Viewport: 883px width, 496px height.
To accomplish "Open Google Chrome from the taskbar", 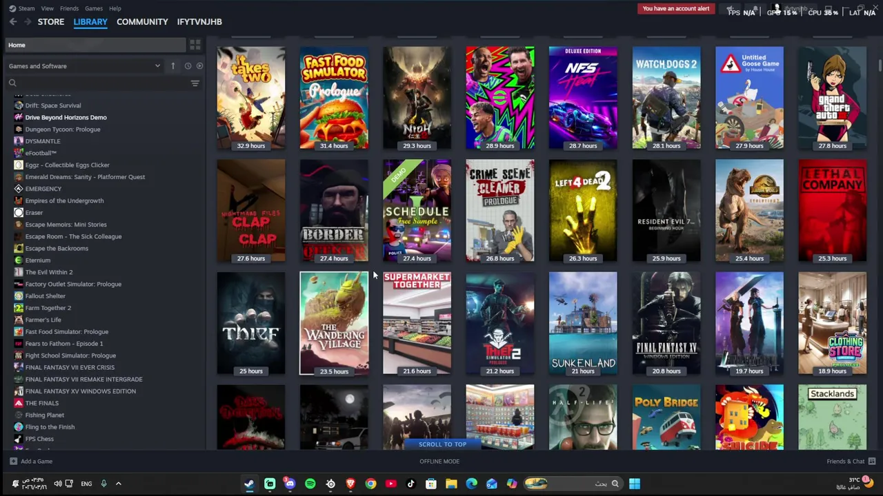I will click(370, 484).
